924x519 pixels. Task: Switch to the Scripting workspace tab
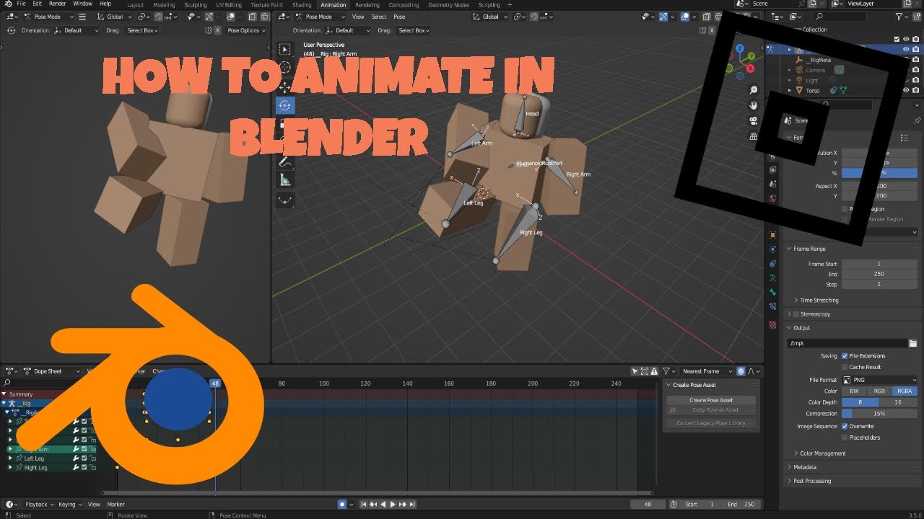(489, 4)
